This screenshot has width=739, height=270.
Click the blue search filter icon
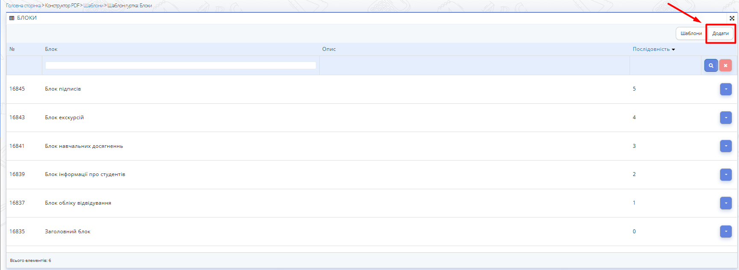(x=711, y=65)
